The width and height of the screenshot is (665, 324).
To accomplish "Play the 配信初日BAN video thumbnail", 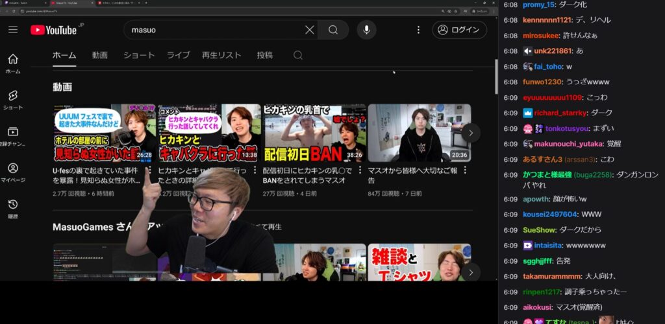I will 314,133.
